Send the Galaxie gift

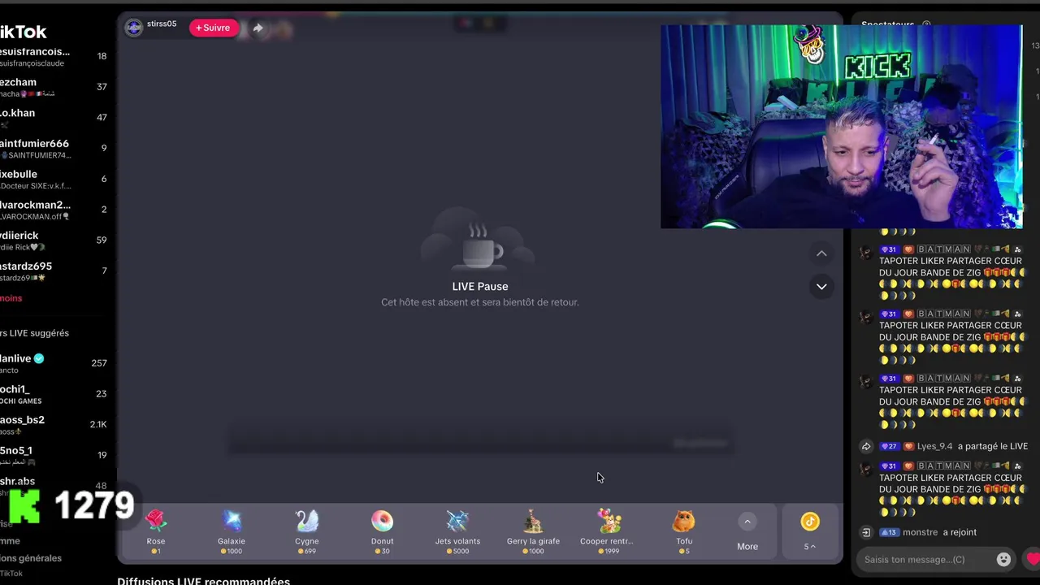(232, 532)
